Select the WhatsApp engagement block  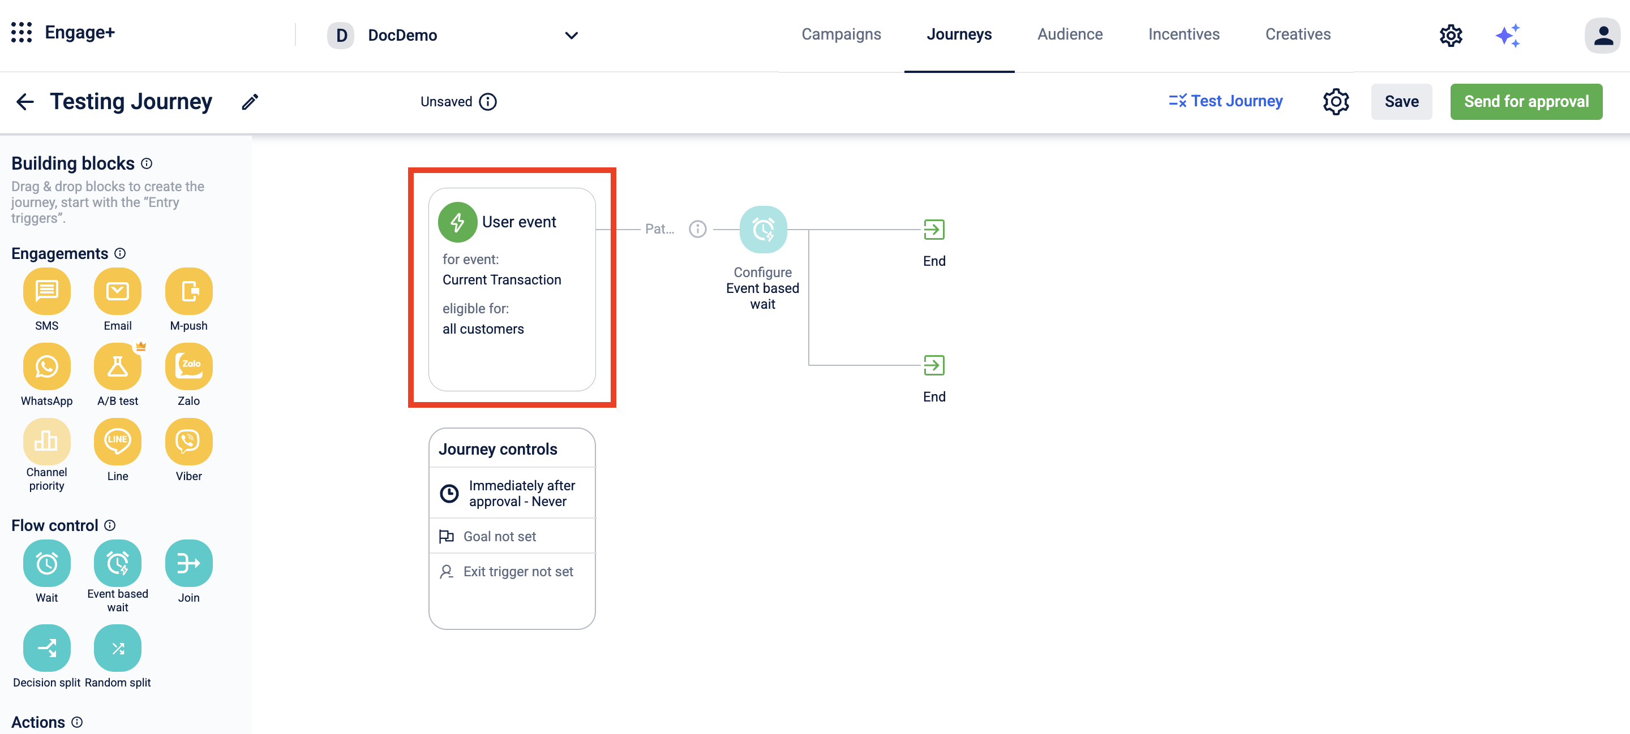pyautogui.click(x=46, y=366)
